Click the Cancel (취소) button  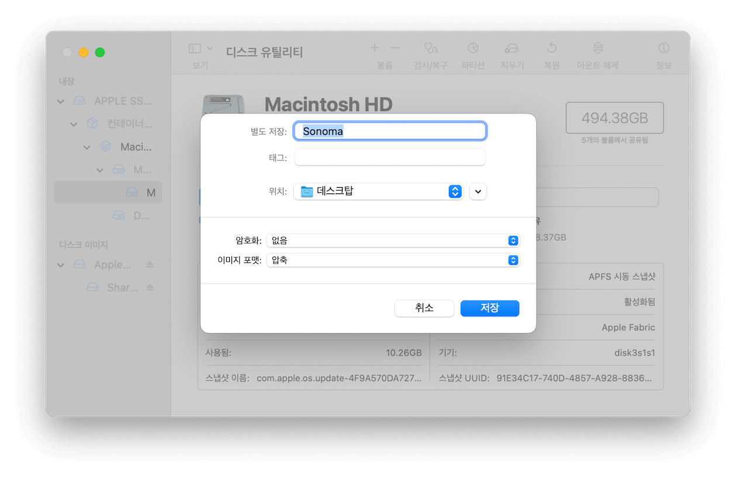[424, 308]
